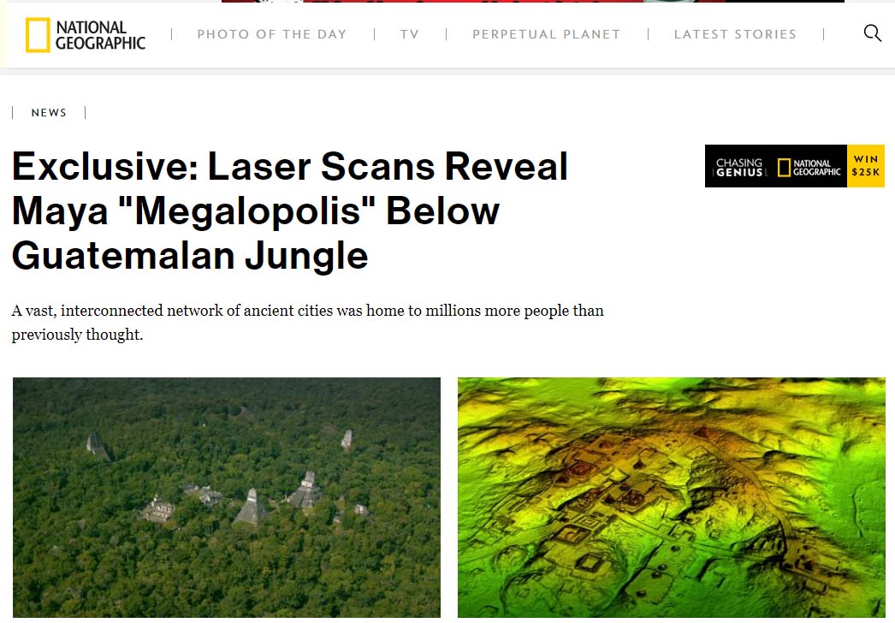
Task: Click the National Geographic logo inside the ad
Action: point(809,168)
